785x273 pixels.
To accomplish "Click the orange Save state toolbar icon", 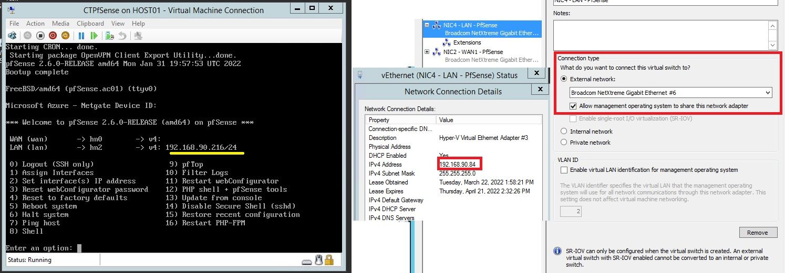I will click(65, 36).
